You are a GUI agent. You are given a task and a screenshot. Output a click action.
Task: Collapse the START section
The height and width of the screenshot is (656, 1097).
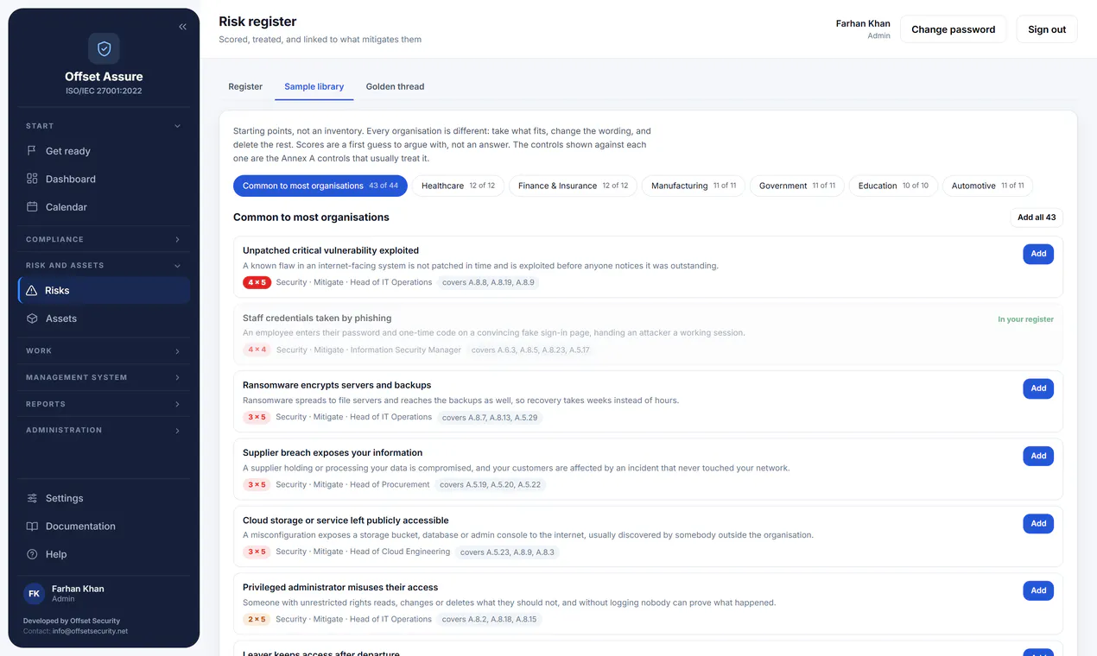tap(104, 126)
